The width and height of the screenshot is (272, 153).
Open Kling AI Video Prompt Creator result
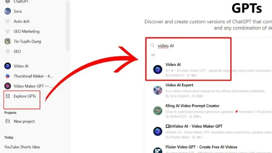[x=208, y=111]
